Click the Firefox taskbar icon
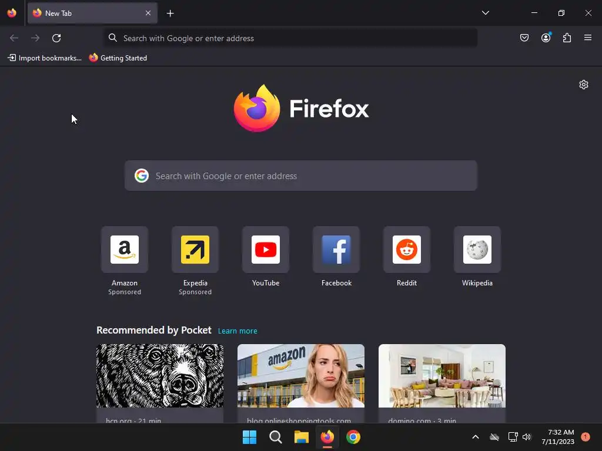The width and height of the screenshot is (602, 451). click(327, 437)
